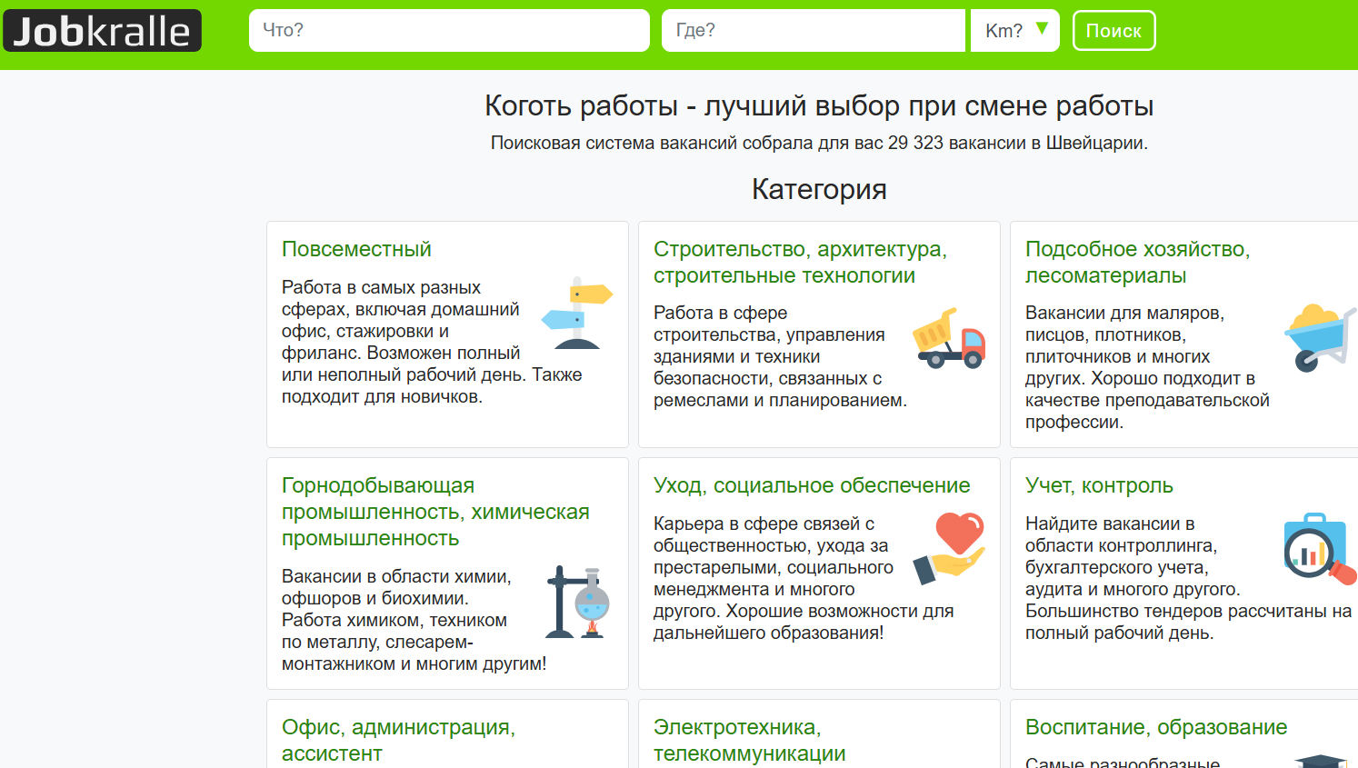This screenshot has width=1358, height=768.
Task: Select Подсобное хозяйство, лесоматериалы category
Action: click(x=1137, y=262)
